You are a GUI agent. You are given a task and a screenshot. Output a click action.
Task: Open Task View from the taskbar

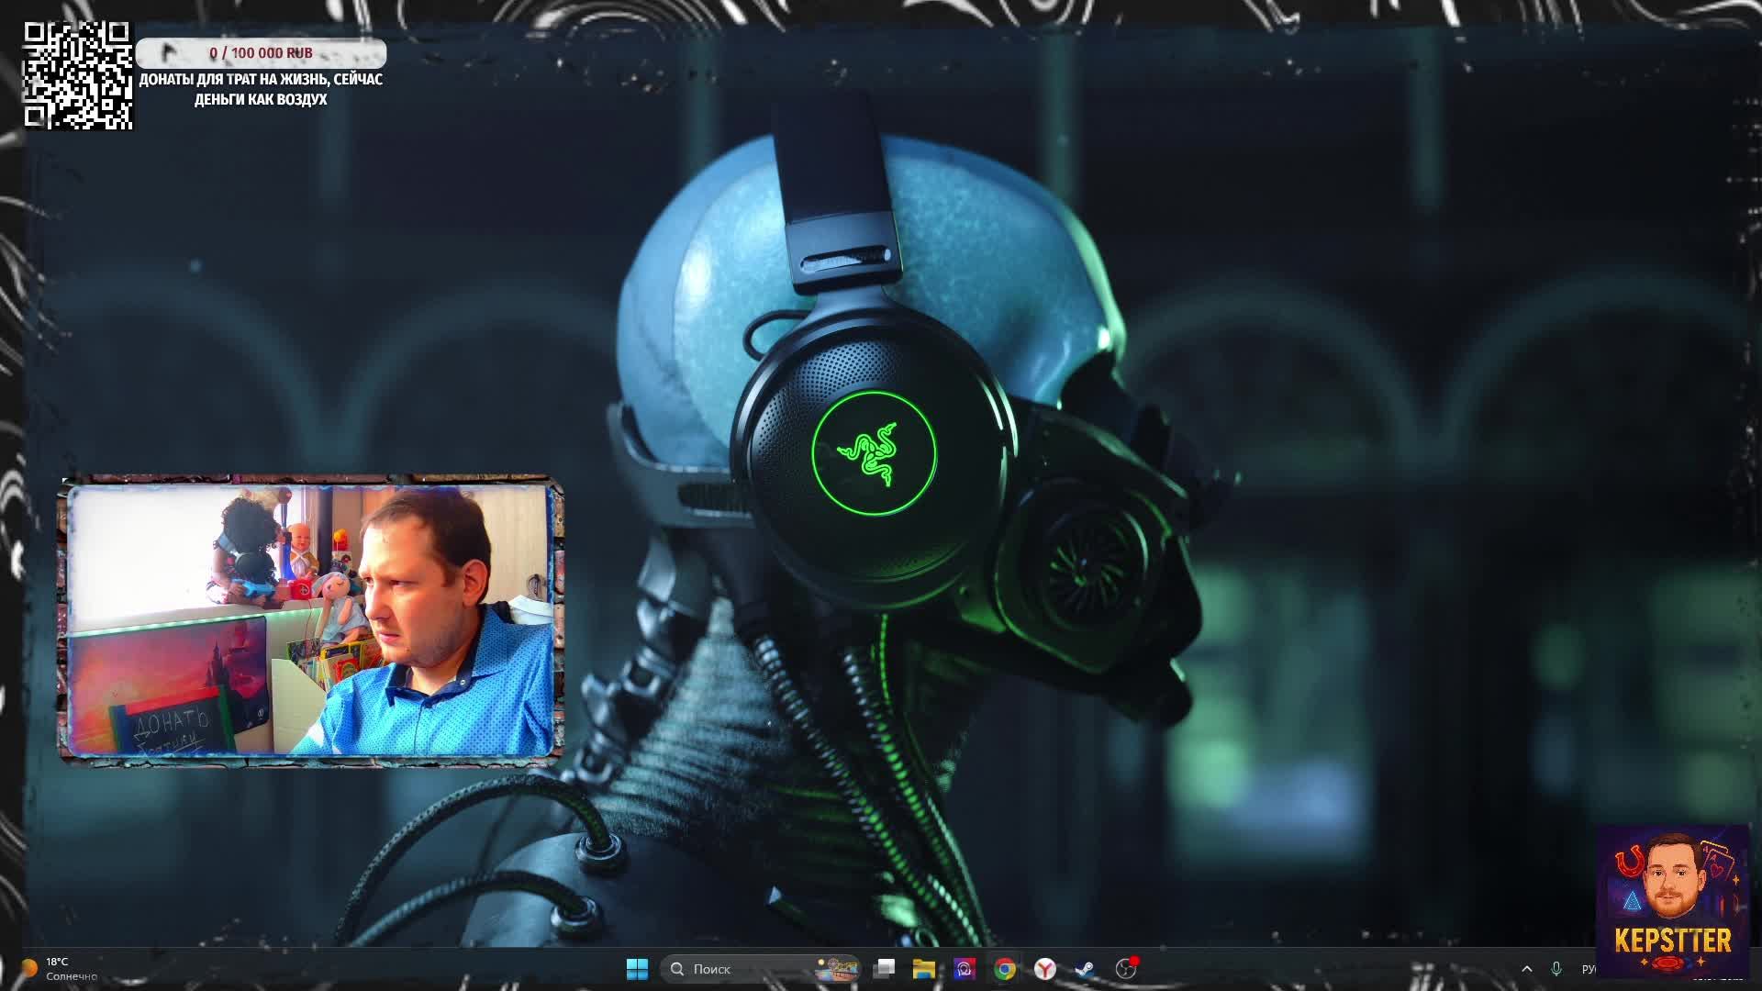[885, 969]
